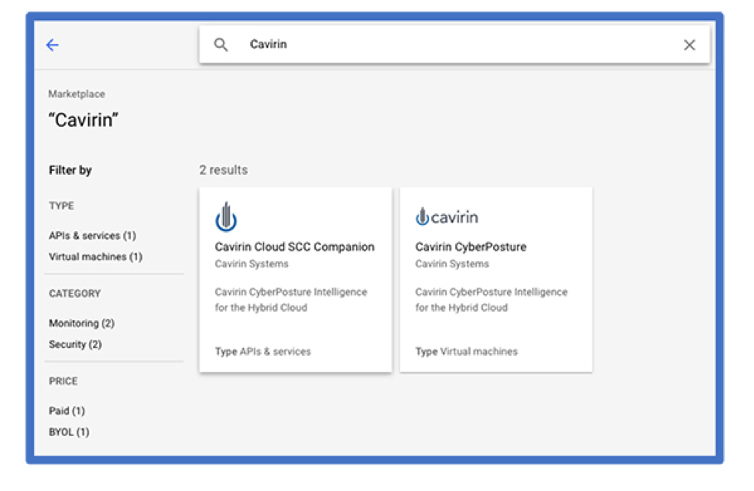The height and width of the screenshot is (491, 754).
Task: Click the CATEGORY filter section label
Action: [x=74, y=294]
